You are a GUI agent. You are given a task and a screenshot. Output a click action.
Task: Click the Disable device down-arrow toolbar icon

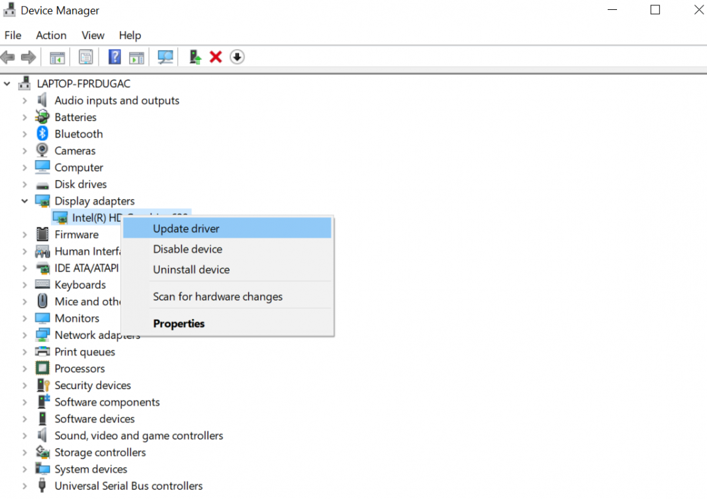(x=237, y=57)
